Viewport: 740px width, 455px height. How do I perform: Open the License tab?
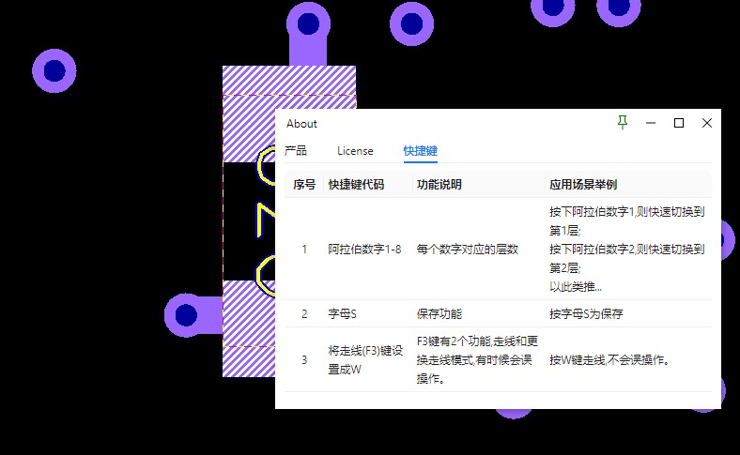click(355, 151)
